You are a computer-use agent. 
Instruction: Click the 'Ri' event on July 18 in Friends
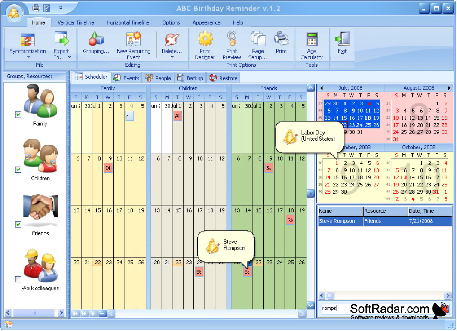click(x=290, y=220)
